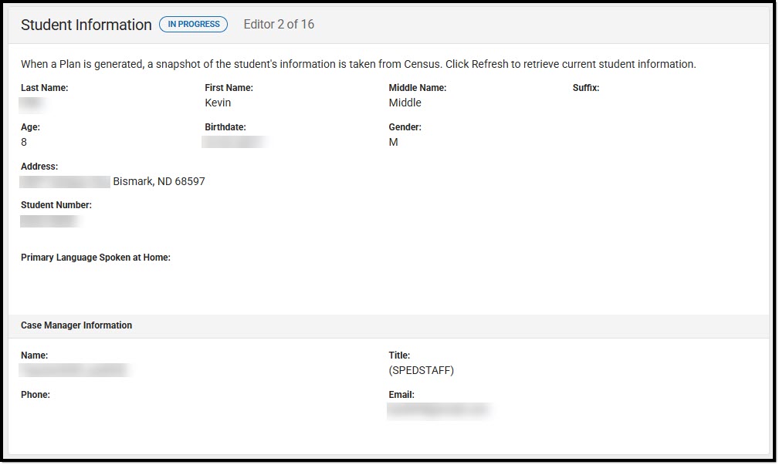Select the First Name value Kevin
The image size is (779, 465).
pyautogui.click(x=218, y=103)
